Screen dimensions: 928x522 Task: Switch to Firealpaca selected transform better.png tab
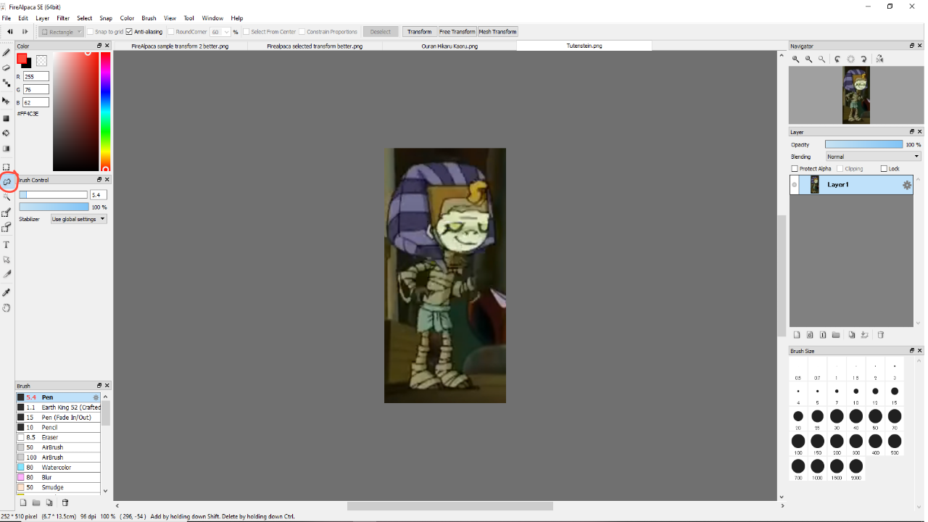315,46
